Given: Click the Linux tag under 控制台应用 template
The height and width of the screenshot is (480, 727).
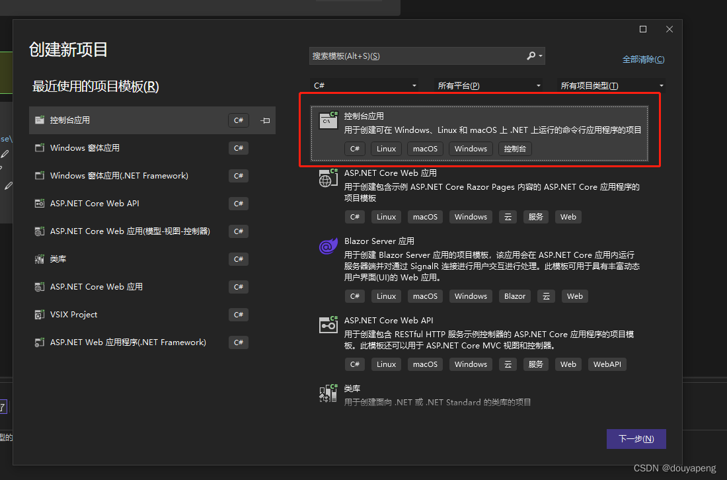Looking at the screenshot, I should [386, 149].
